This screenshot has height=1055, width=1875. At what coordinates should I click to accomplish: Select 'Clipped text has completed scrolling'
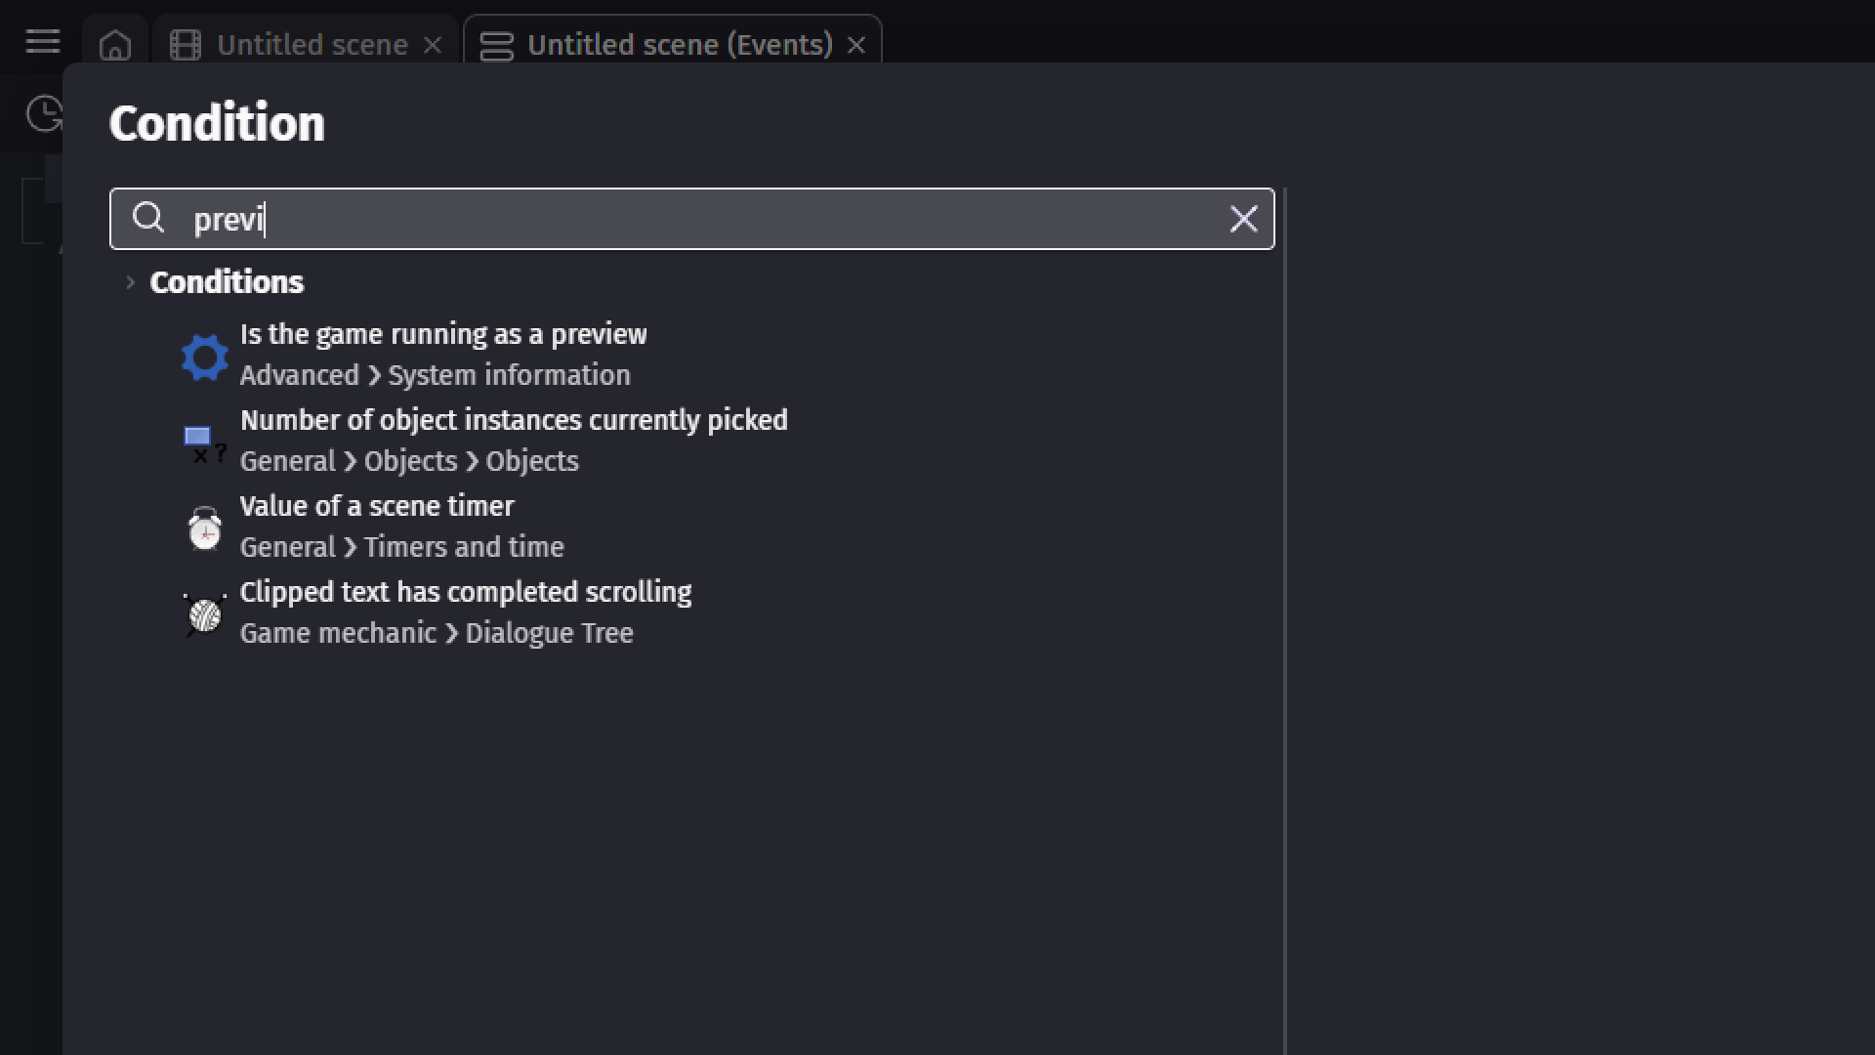[466, 593]
